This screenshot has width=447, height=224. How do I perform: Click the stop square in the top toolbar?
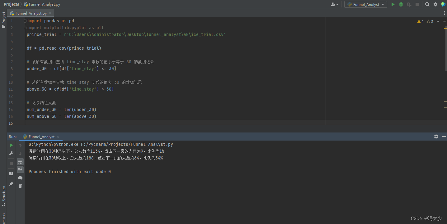417,4
